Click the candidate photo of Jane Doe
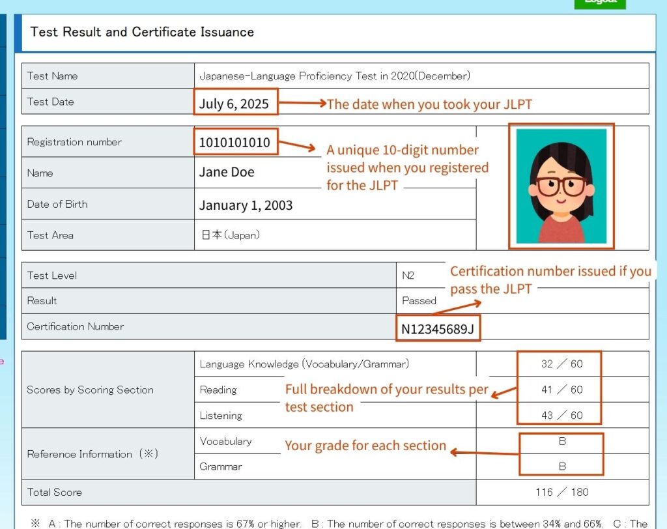 pos(561,186)
